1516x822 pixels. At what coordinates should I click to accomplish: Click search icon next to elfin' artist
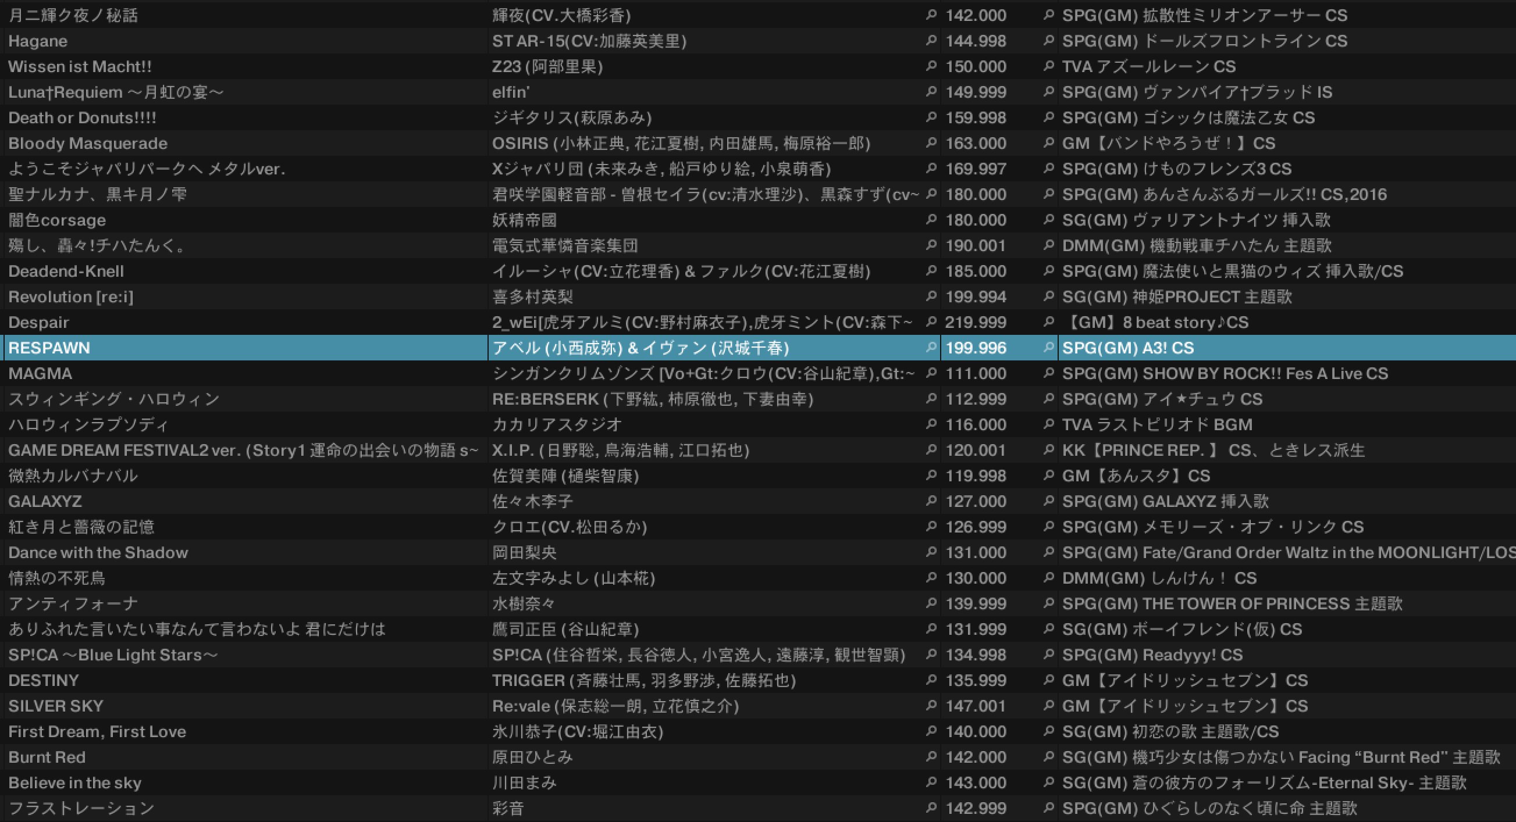click(931, 92)
